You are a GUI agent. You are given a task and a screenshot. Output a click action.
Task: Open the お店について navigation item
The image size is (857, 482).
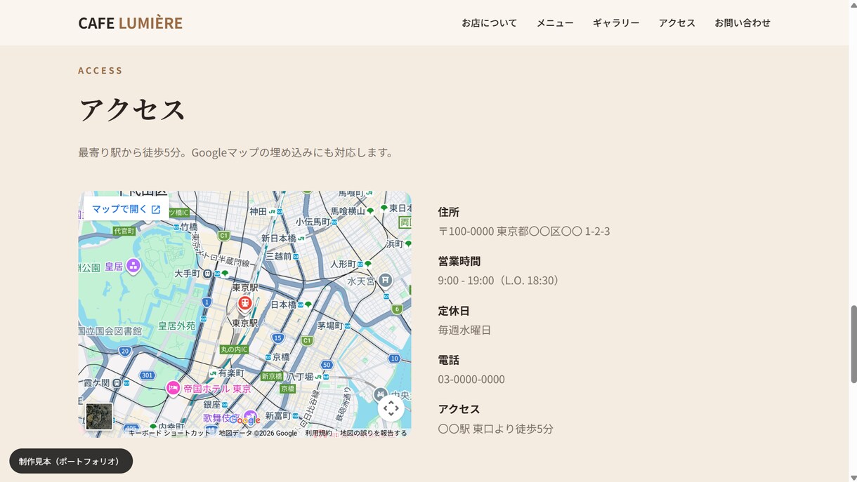[x=489, y=22]
